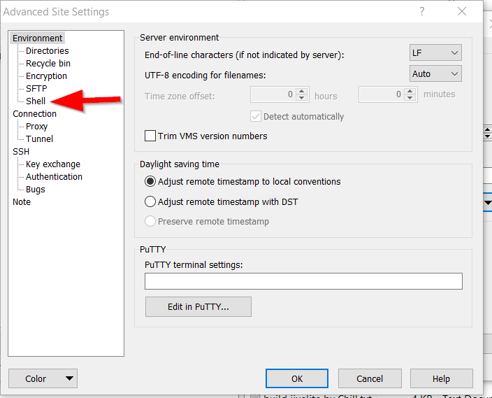Go to Encryption settings page
Screen dimensions: 492x398
(46, 76)
